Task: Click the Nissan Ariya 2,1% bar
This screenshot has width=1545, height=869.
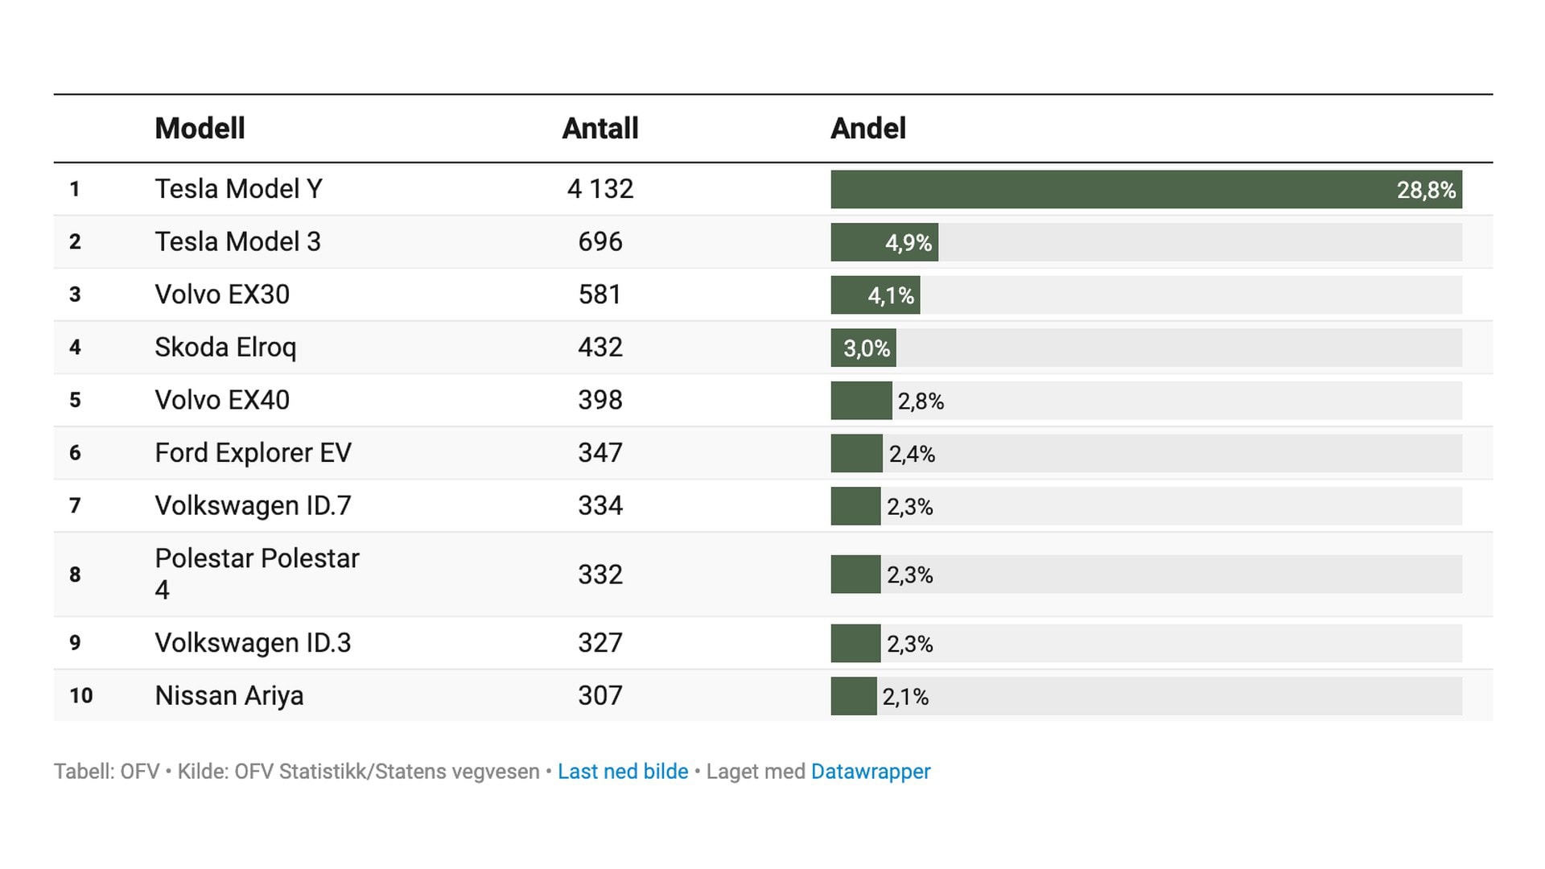Action: coord(854,696)
